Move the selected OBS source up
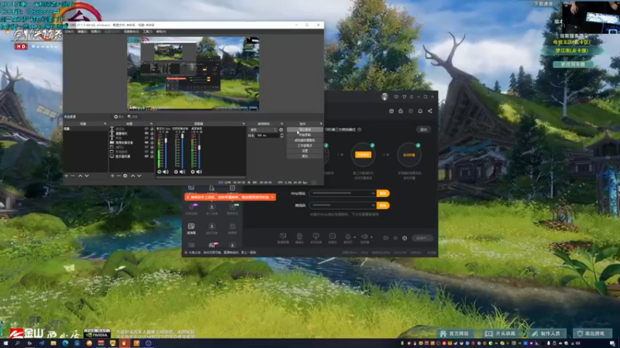 133,176
